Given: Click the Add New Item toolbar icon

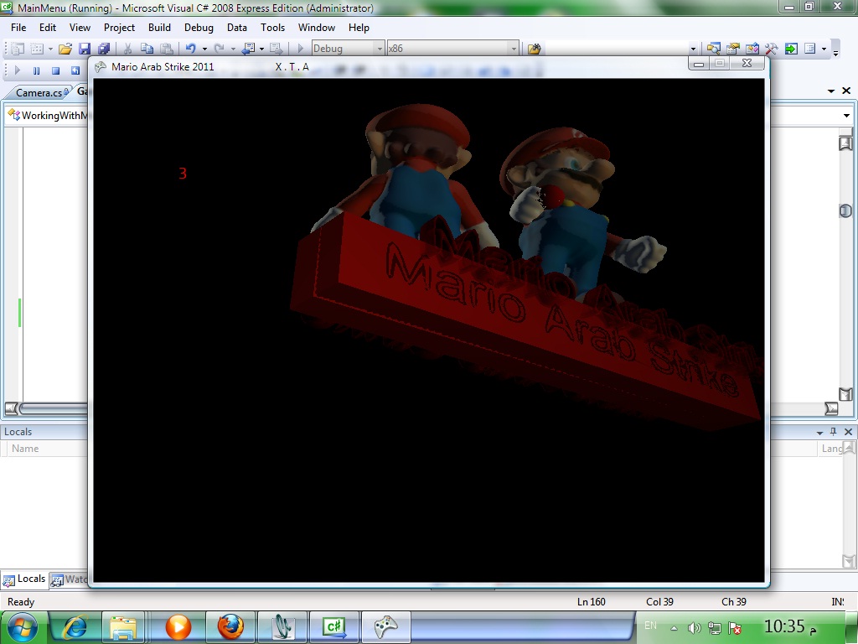Looking at the screenshot, I should pos(37,49).
